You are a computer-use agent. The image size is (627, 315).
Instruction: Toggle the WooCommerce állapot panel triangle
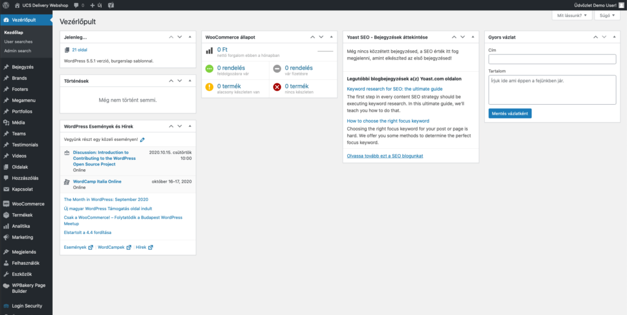pyautogui.click(x=331, y=37)
